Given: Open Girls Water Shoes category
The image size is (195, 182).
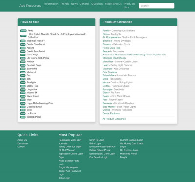Looking at the screenshot, I should [x=120, y=96].
